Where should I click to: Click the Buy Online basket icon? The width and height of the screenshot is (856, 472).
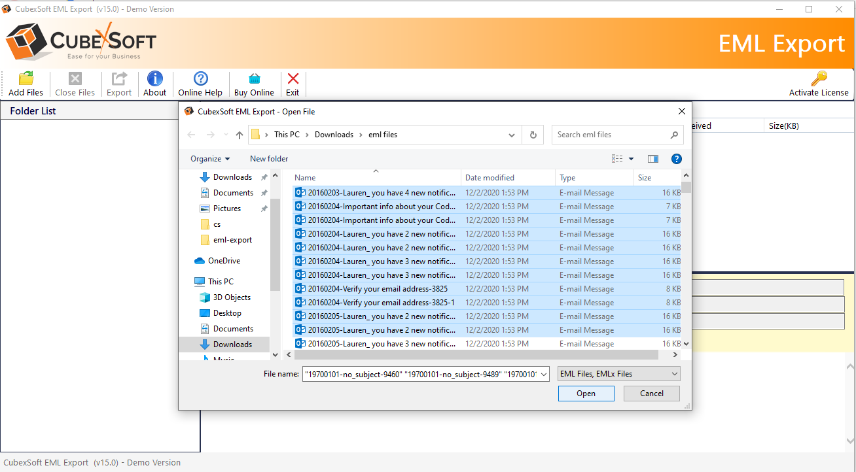[254, 78]
